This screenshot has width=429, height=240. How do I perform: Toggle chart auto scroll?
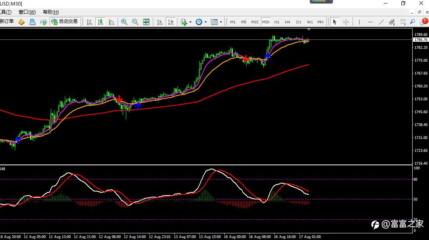(x=159, y=22)
